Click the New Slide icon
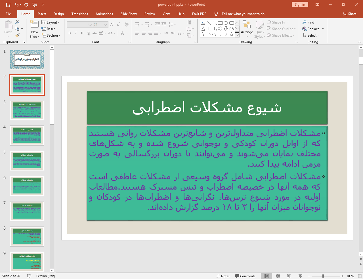The image size is (363, 279). coord(34,24)
